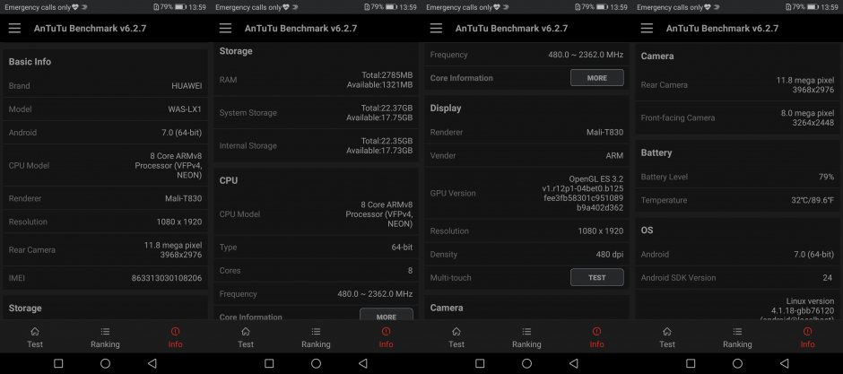This screenshot has width=843, height=374.
Task: Select IMEI number 863313030108206
Action: pos(167,278)
